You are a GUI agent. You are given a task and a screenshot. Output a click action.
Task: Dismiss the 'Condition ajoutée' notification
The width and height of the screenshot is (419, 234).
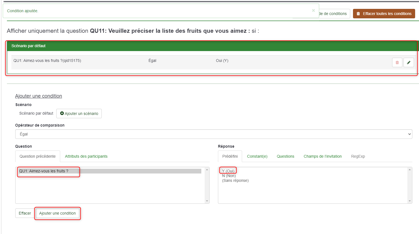(313, 11)
